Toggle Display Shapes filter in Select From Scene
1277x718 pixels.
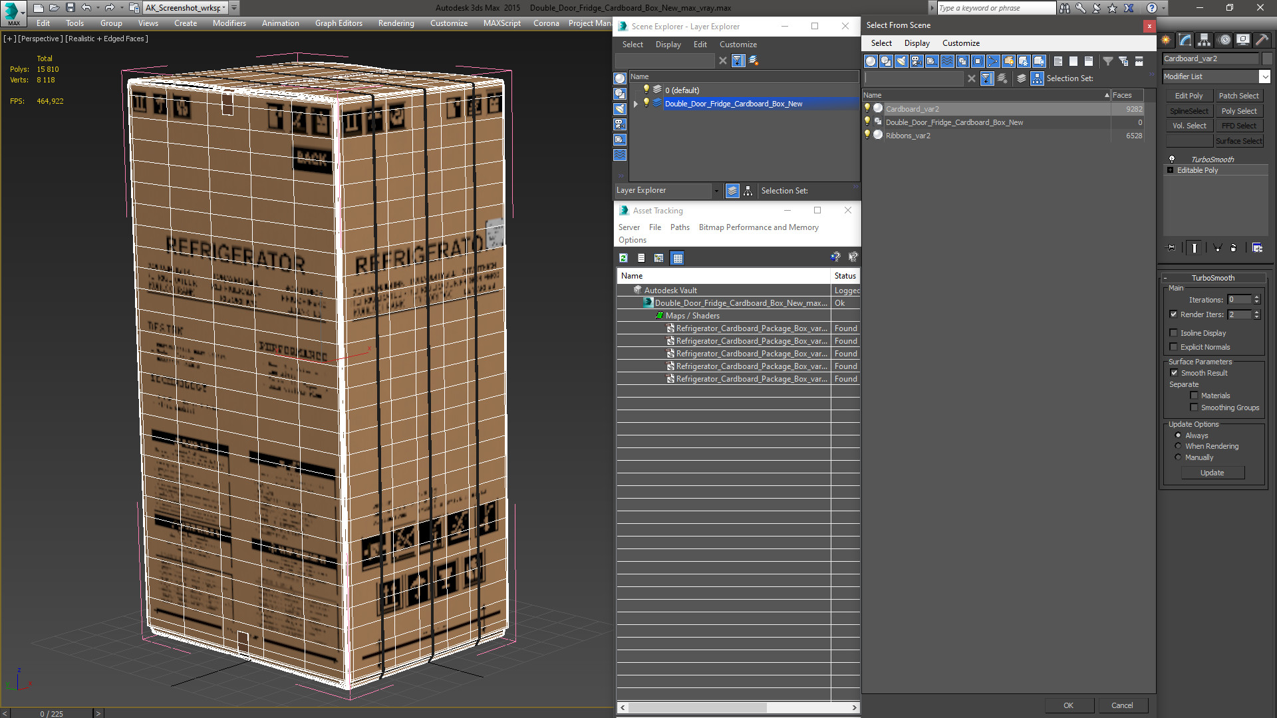click(x=886, y=61)
